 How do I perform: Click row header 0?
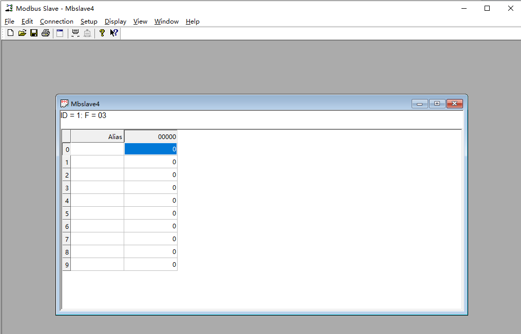66,149
